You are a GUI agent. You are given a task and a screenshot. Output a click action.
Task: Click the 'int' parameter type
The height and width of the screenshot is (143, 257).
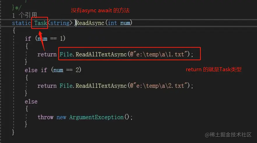tap(112, 23)
